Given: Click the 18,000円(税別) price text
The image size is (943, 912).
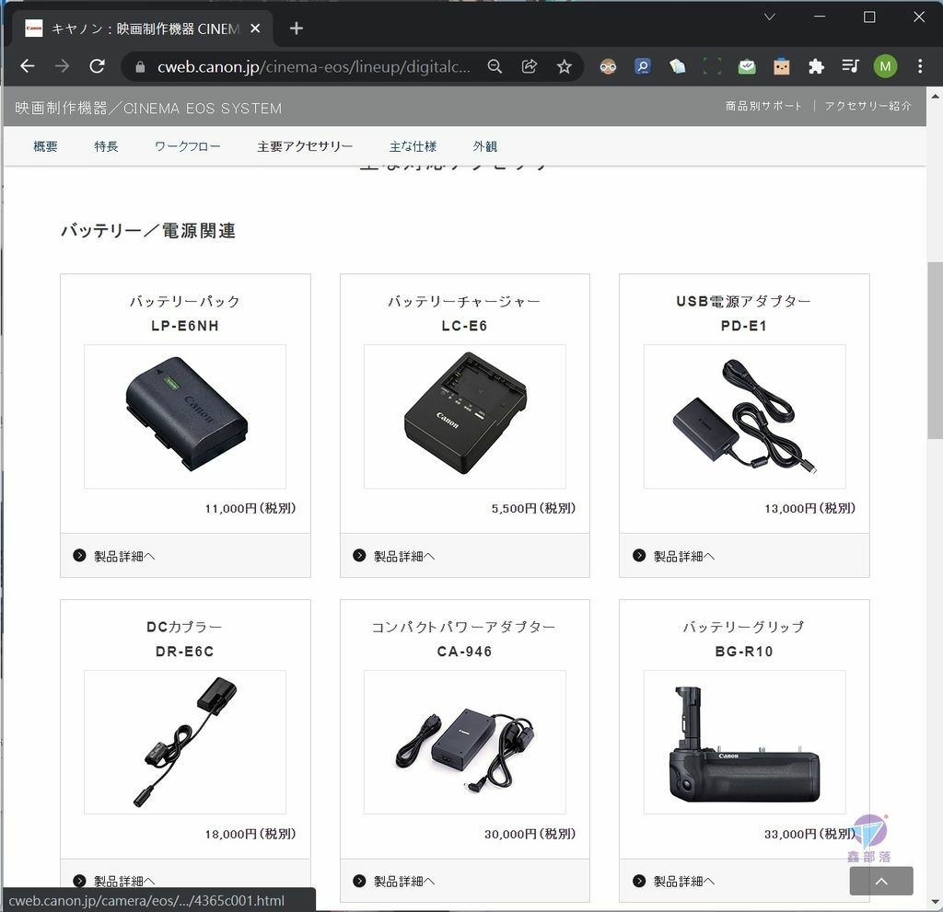Looking at the screenshot, I should pos(250,834).
